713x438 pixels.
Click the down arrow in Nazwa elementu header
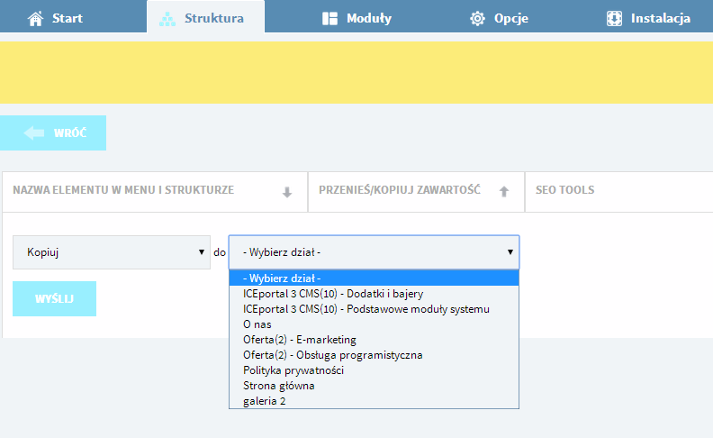287,192
